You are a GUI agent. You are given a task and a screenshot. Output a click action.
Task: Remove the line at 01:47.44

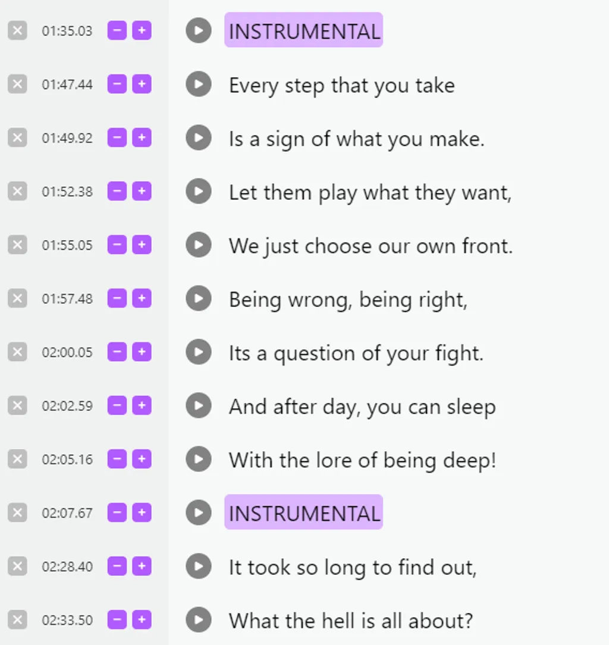(x=17, y=84)
